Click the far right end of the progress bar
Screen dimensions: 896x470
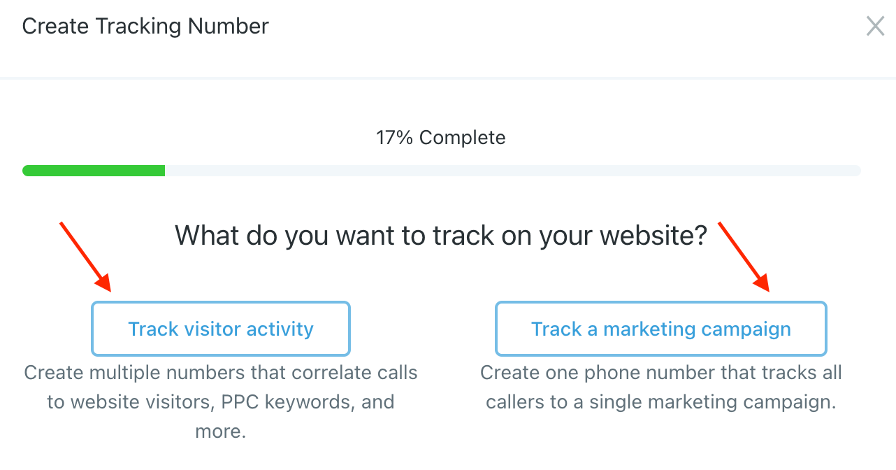click(x=856, y=171)
